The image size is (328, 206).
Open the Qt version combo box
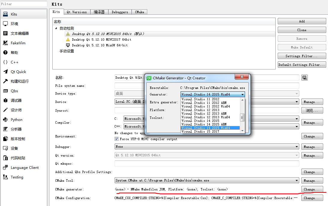[x=207, y=155]
